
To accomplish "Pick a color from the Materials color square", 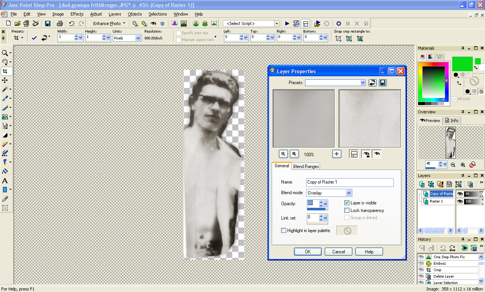I will [433, 82].
